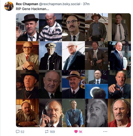Click the 1K likes count

click(x=80, y=132)
